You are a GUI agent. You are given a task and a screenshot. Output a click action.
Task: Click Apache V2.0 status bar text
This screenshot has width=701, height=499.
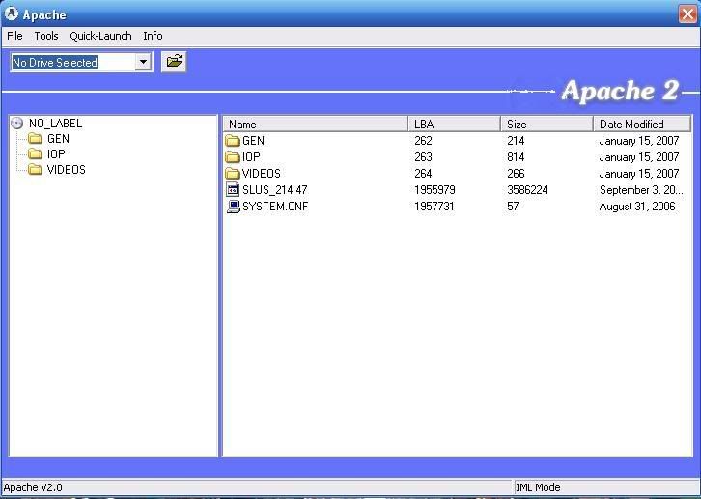(33, 487)
